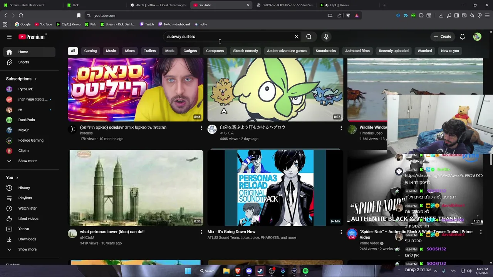493x277 pixels.
Task: Open browser downloads in toolbar
Action: pyautogui.click(x=441, y=15)
